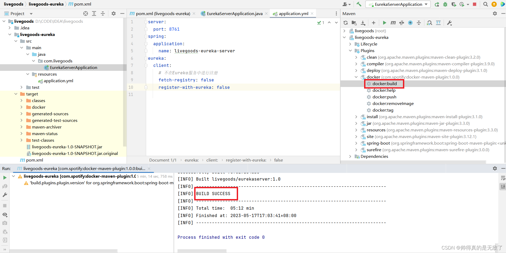Open Maven Settings wrench icon

click(449, 23)
